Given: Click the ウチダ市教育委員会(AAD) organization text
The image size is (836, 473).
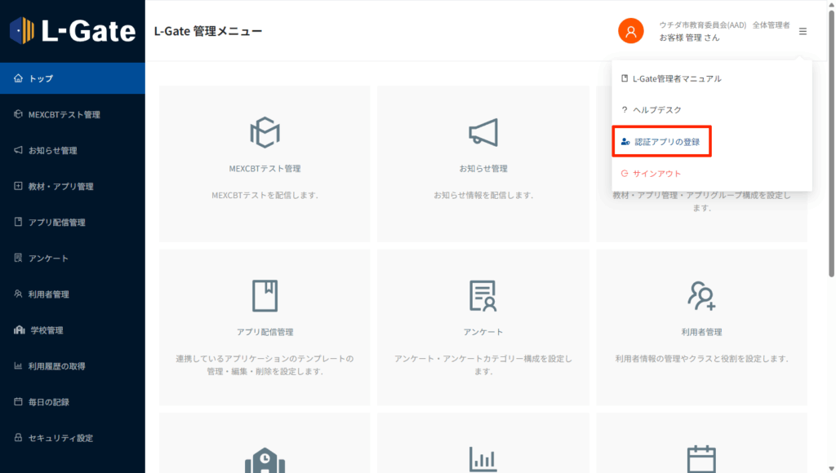Looking at the screenshot, I should (703, 25).
